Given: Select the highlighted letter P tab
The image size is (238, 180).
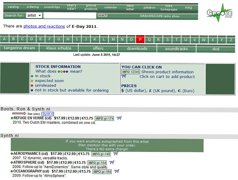Looking at the screenshot, I should pos(140,40).
